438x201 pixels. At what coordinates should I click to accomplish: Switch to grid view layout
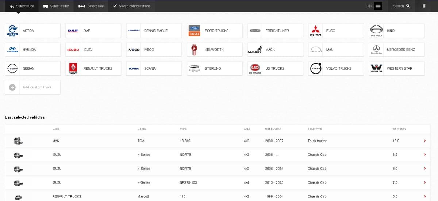point(370,6)
